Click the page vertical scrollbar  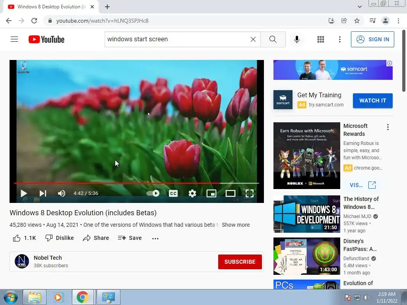(x=404, y=61)
